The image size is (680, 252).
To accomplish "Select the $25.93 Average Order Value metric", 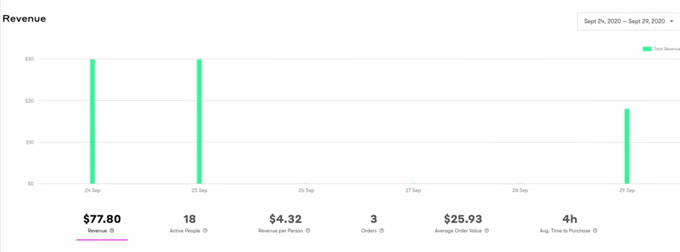I will coord(462,224).
